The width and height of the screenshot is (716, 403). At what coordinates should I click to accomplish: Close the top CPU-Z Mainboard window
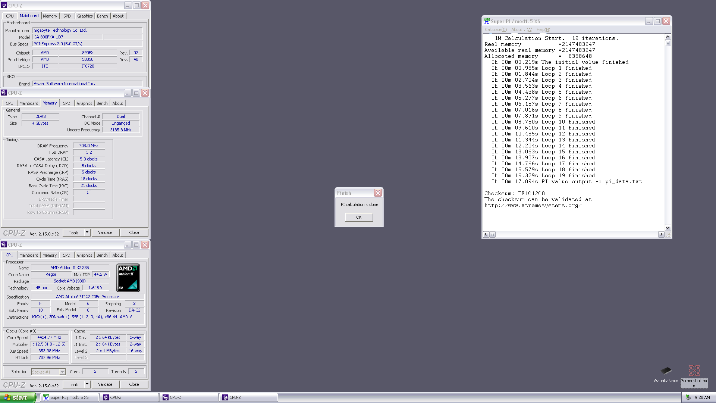coord(145,5)
